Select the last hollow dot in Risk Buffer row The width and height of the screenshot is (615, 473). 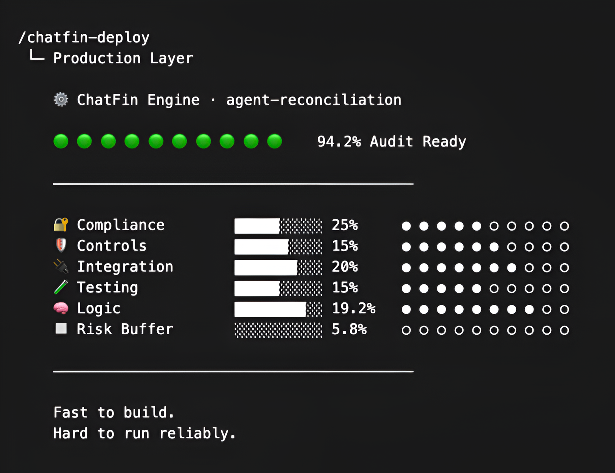[x=564, y=330]
